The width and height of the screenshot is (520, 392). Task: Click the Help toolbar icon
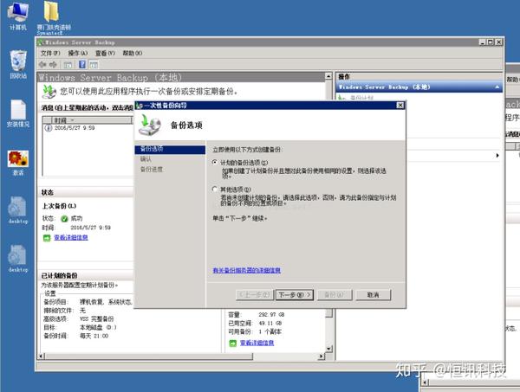pyautogui.click(x=82, y=65)
